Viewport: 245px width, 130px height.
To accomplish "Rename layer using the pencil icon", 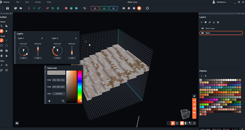I will pyautogui.click(x=210, y=22).
